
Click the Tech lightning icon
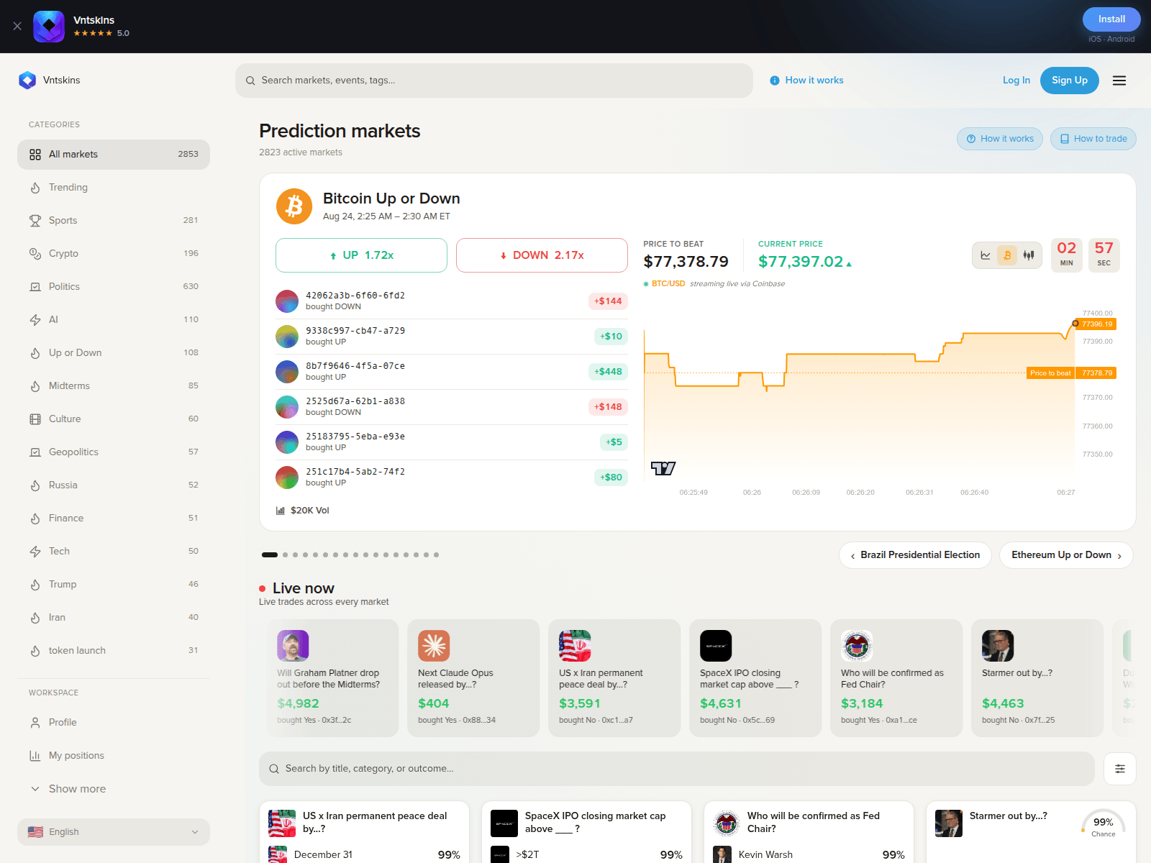[x=35, y=552]
